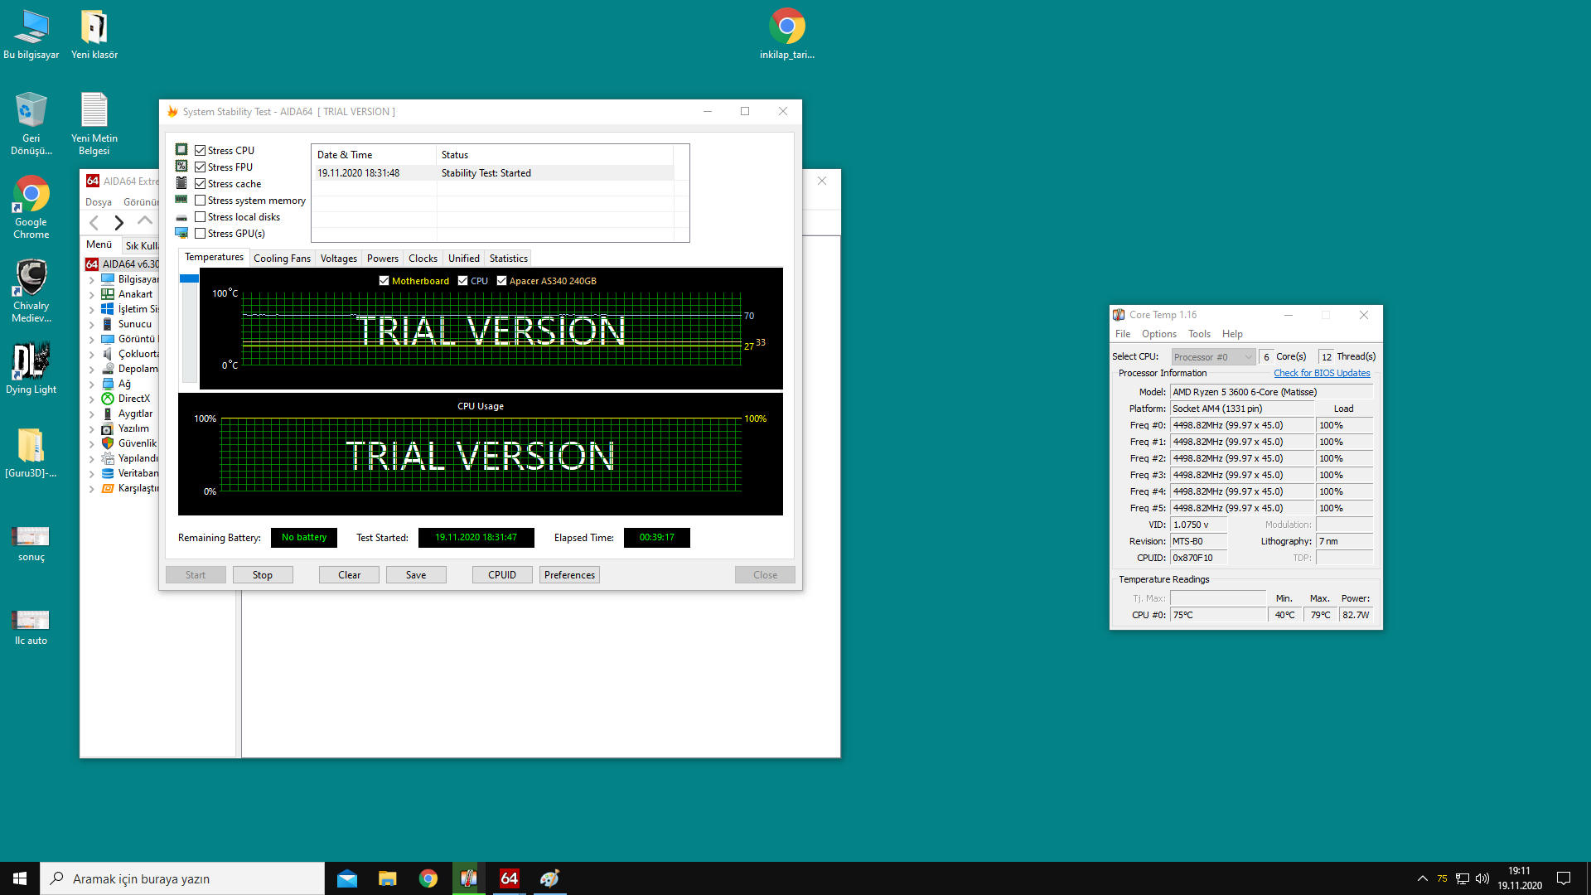Image resolution: width=1591 pixels, height=895 pixels.
Task: Select the Statistics tab in stability test
Action: pos(508,258)
